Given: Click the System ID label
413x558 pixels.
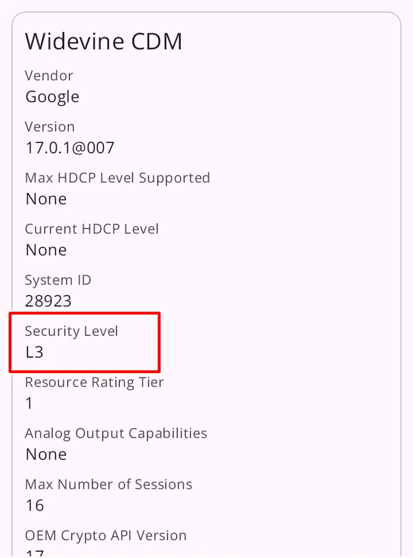Looking at the screenshot, I should point(58,280).
